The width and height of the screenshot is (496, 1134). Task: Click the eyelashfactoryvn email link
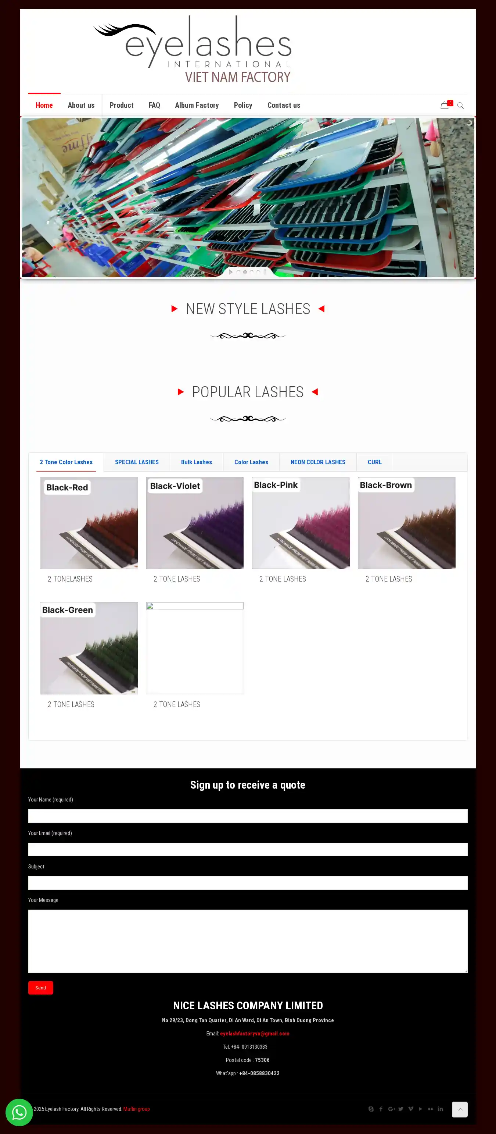[x=255, y=1034]
